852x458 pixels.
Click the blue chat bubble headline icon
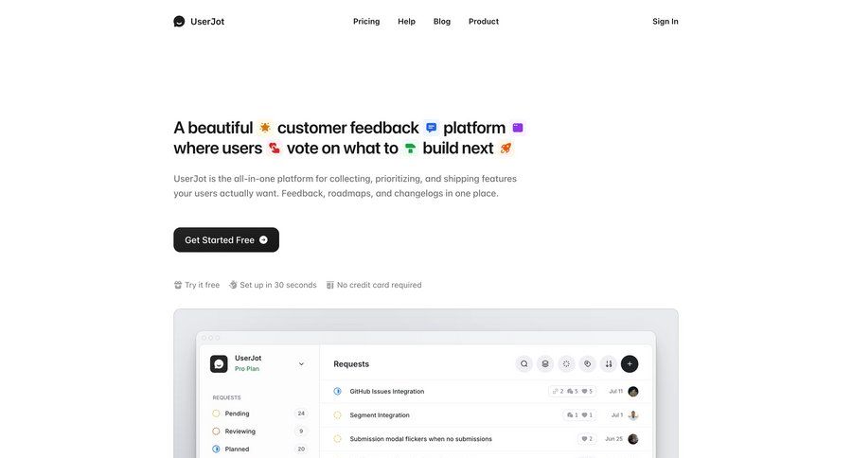click(432, 128)
